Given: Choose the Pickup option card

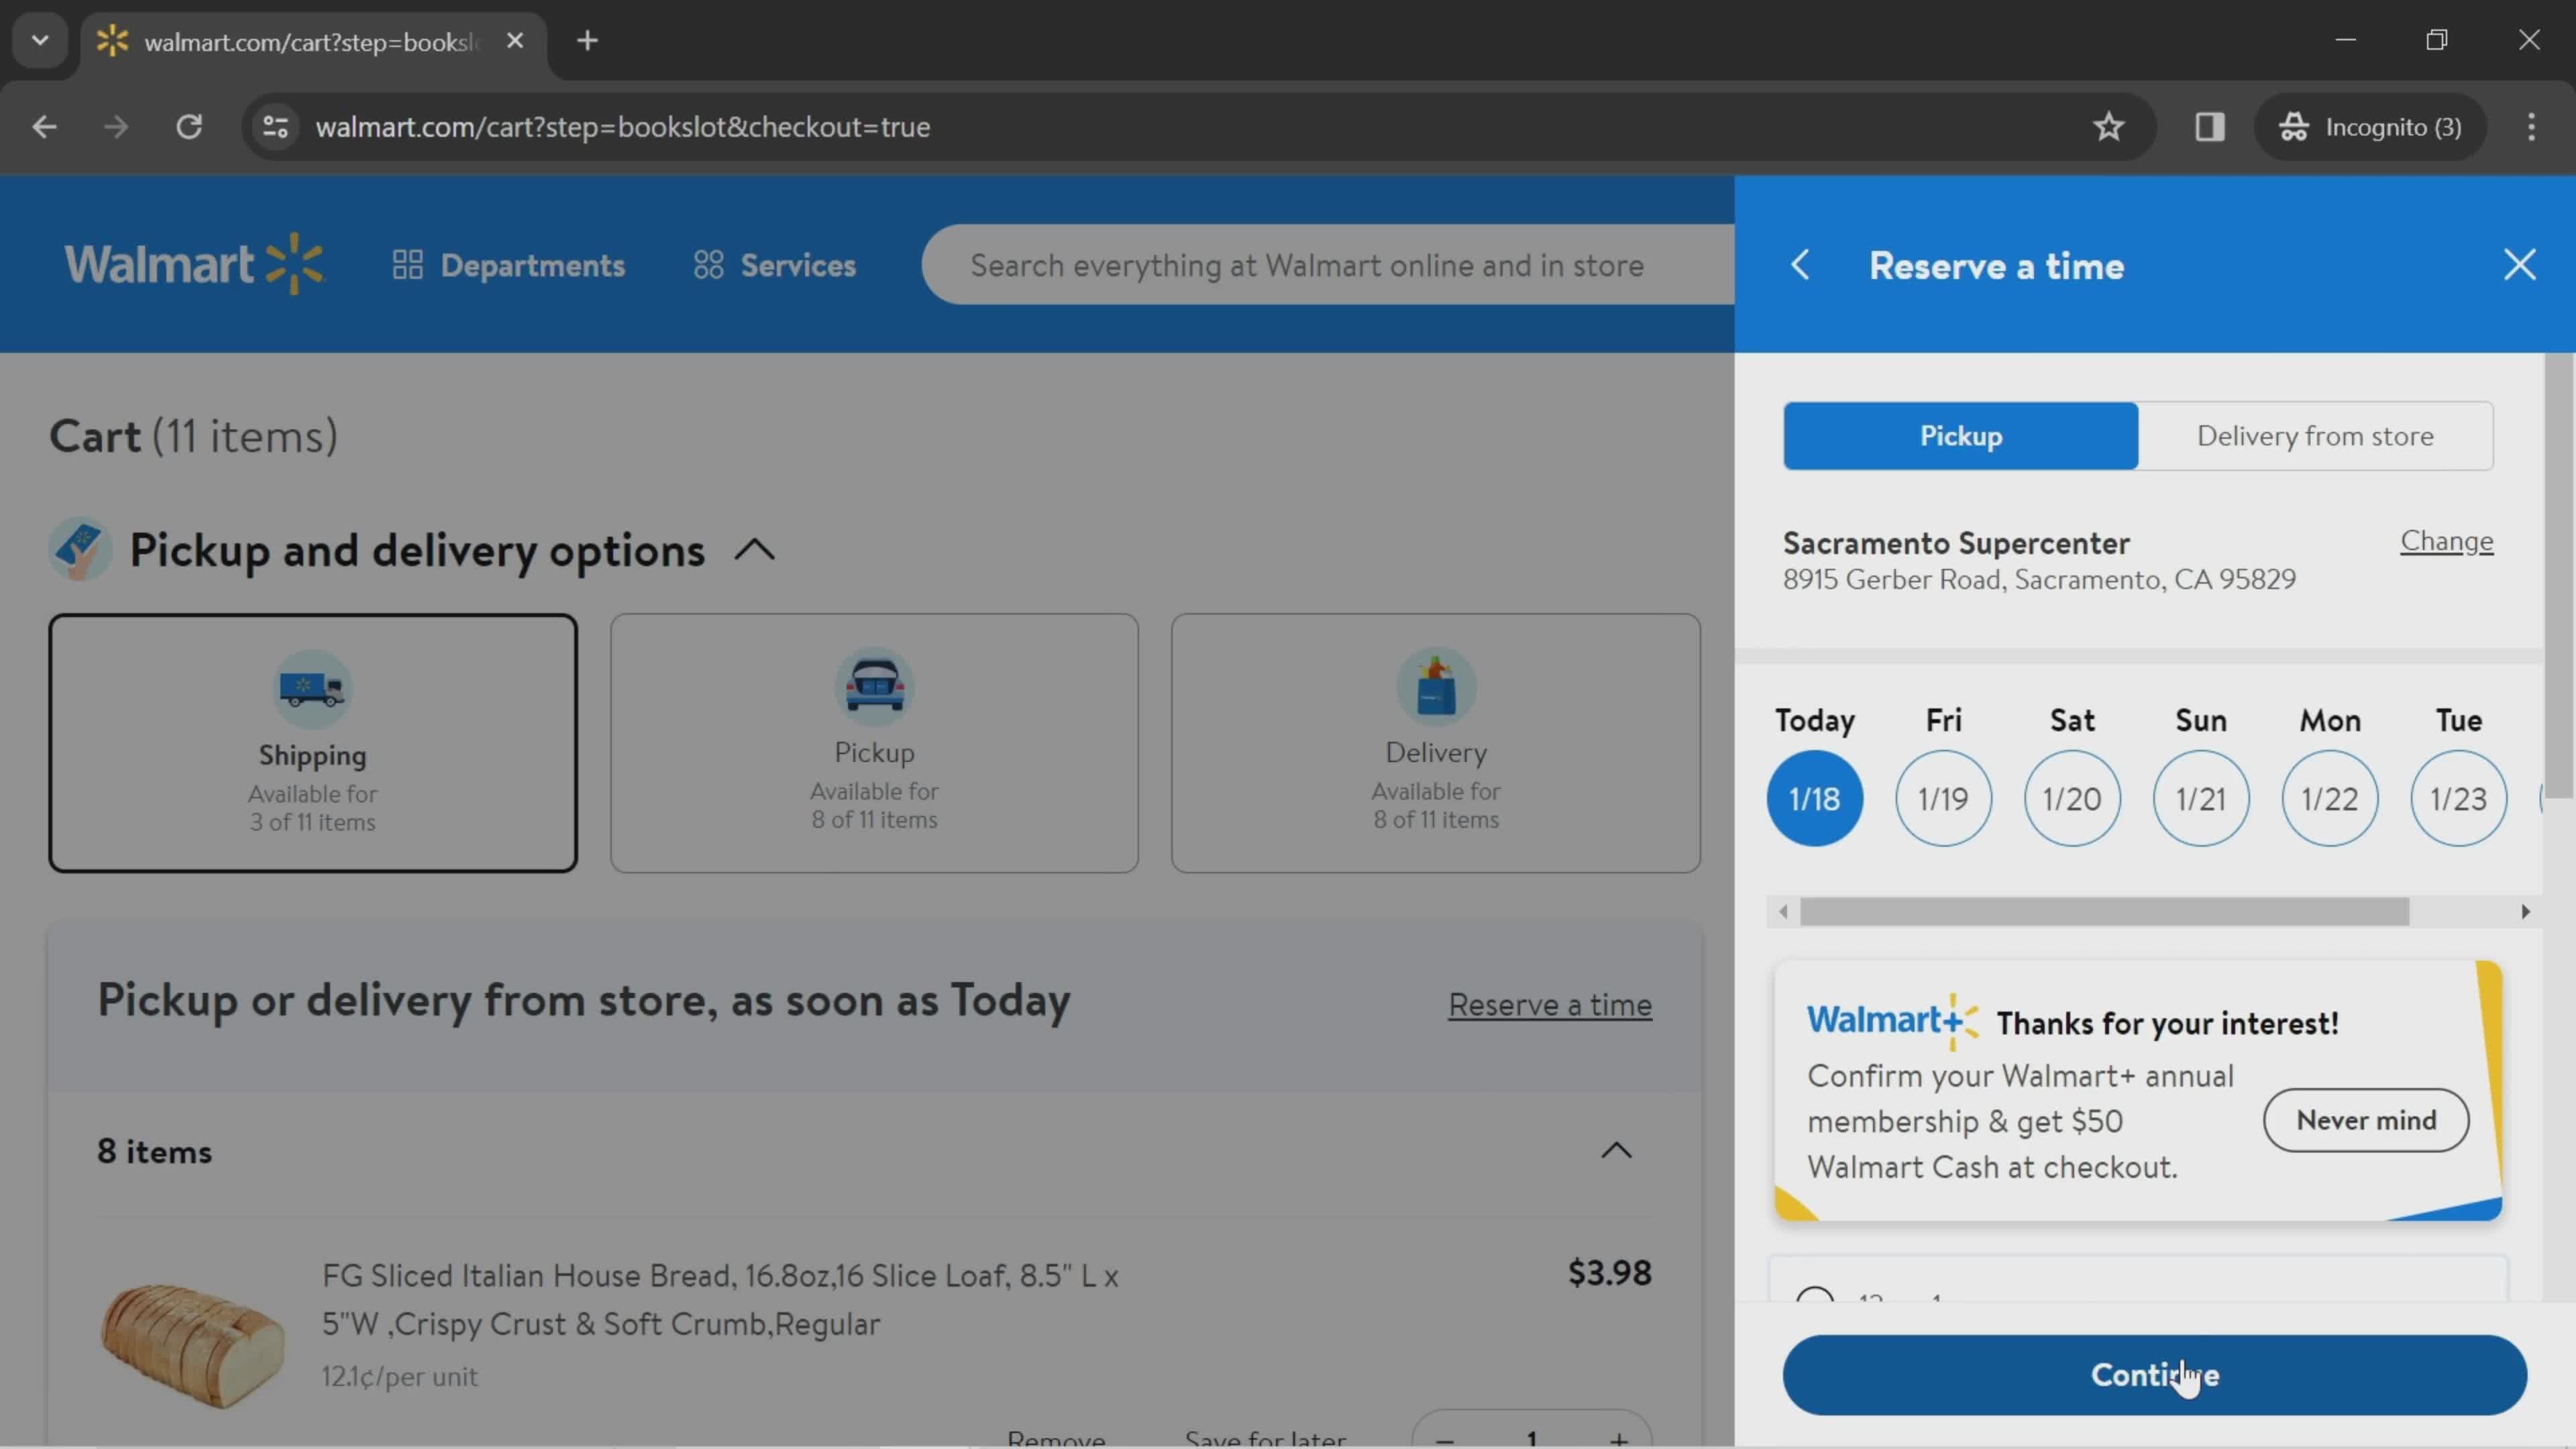Looking at the screenshot, I should 874,743.
